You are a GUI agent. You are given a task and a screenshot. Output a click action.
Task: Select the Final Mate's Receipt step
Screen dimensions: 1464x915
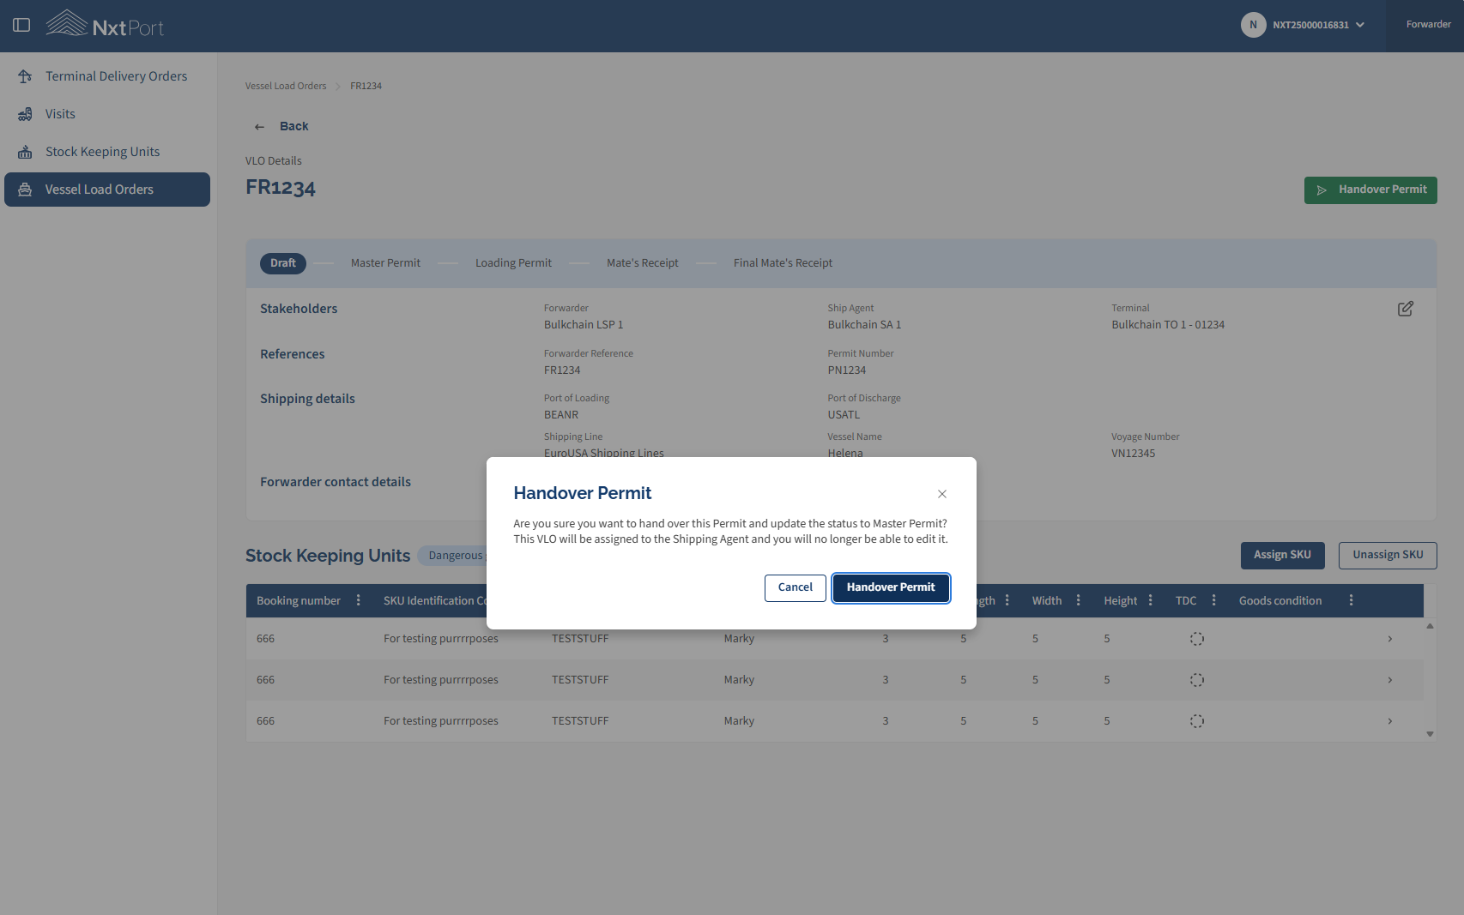tap(783, 263)
